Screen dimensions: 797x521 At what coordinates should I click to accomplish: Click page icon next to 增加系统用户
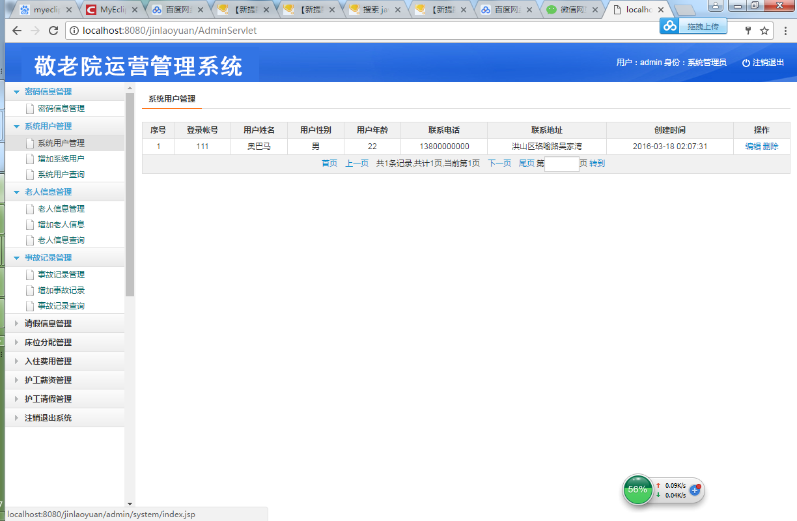(x=30, y=158)
